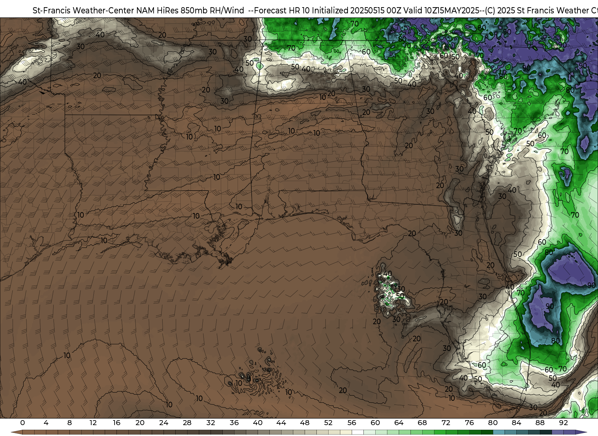Click the colorbar label '92'
This screenshot has height=436, width=598.
(x=563, y=423)
